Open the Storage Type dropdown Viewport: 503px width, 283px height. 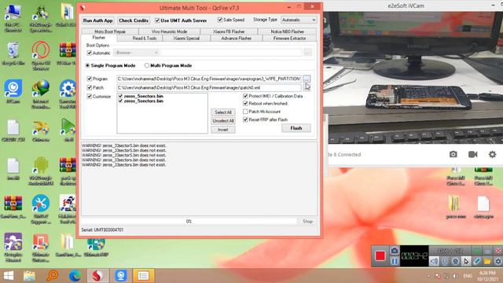pyautogui.click(x=299, y=20)
